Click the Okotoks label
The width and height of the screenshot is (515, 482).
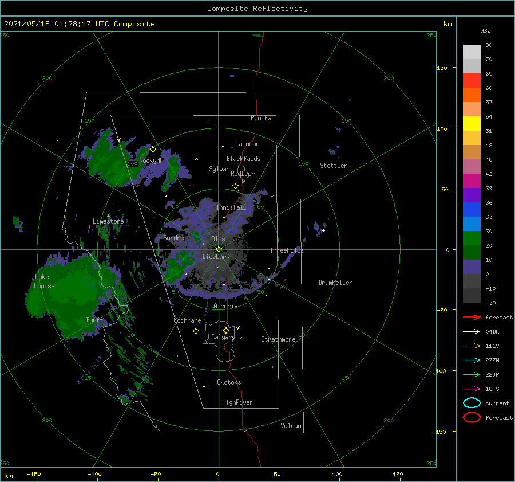pos(229,382)
